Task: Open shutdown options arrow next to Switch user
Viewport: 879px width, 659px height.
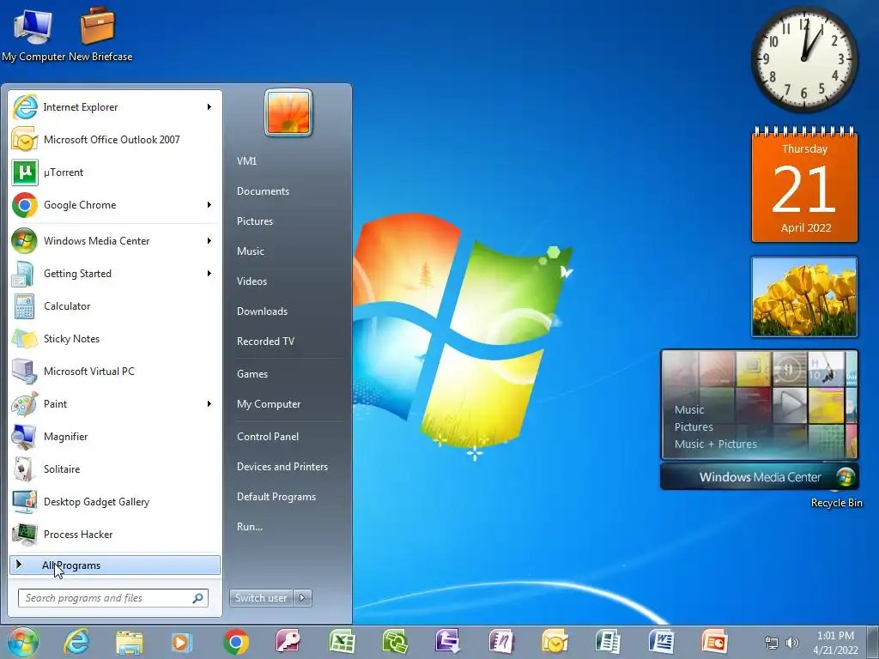Action: (302, 598)
